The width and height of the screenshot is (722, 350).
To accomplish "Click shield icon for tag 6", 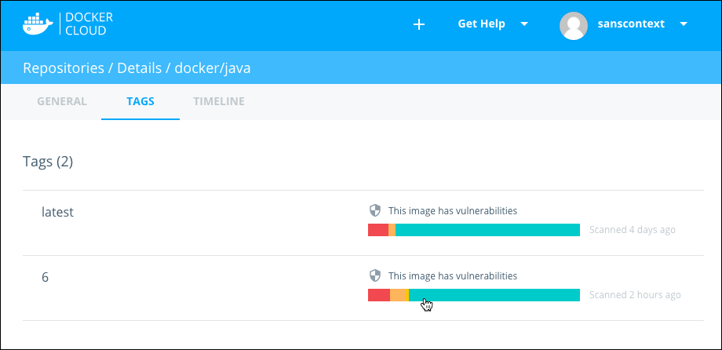I will coord(375,275).
